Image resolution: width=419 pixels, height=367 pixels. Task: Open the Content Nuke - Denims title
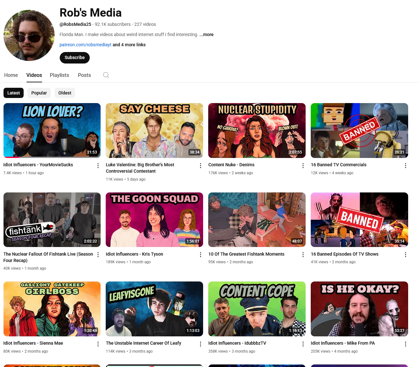point(232,165)
